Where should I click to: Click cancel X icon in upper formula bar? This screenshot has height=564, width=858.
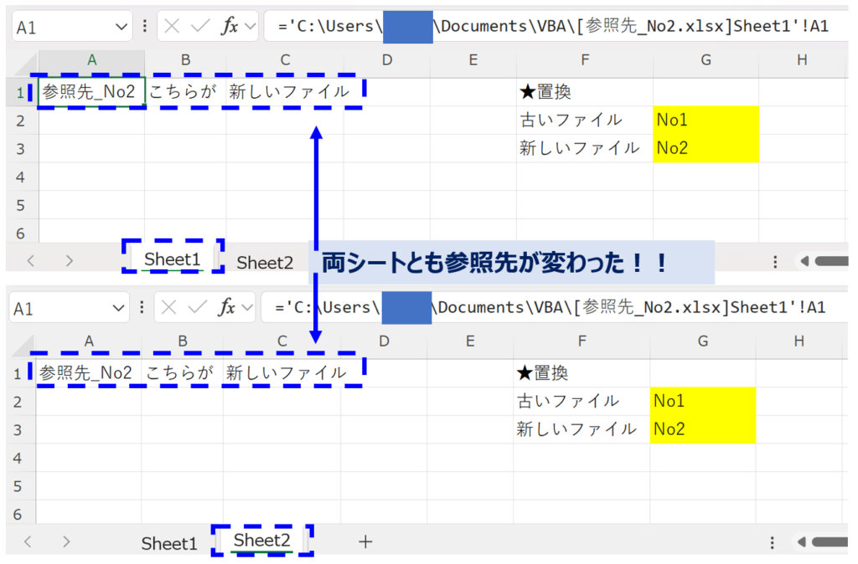tap(172, 26)
